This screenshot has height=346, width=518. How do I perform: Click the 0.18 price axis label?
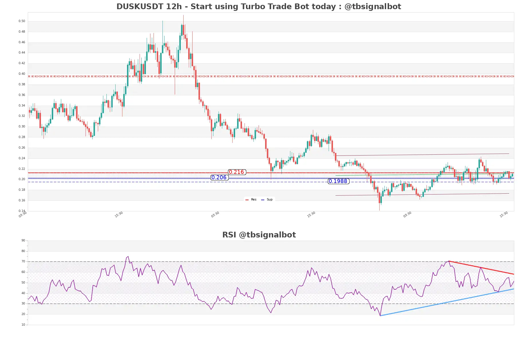(x=22, y=190)
